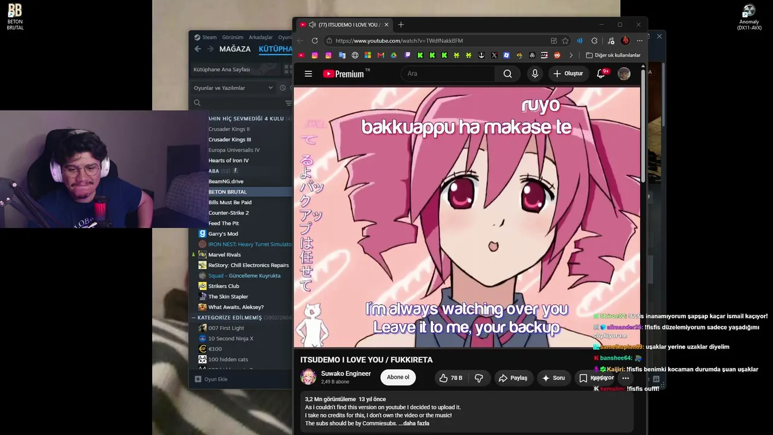
Task: Click the anime video player frame
Action: [467, 217]
